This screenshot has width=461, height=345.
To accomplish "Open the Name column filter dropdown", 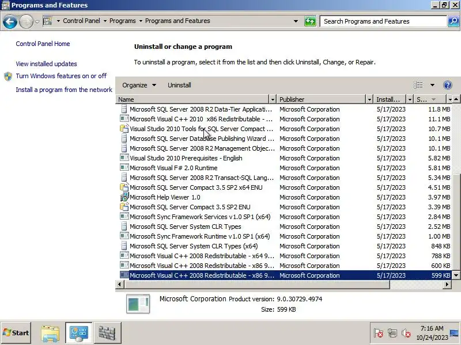I will 273,99.
